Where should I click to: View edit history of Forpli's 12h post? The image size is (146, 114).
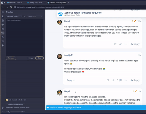(x=134, y=21)
